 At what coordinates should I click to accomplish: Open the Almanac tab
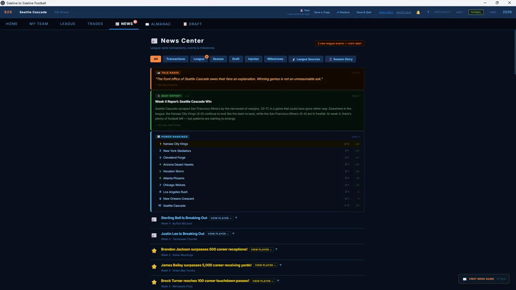pyautogui.click(x=158, y=24)
